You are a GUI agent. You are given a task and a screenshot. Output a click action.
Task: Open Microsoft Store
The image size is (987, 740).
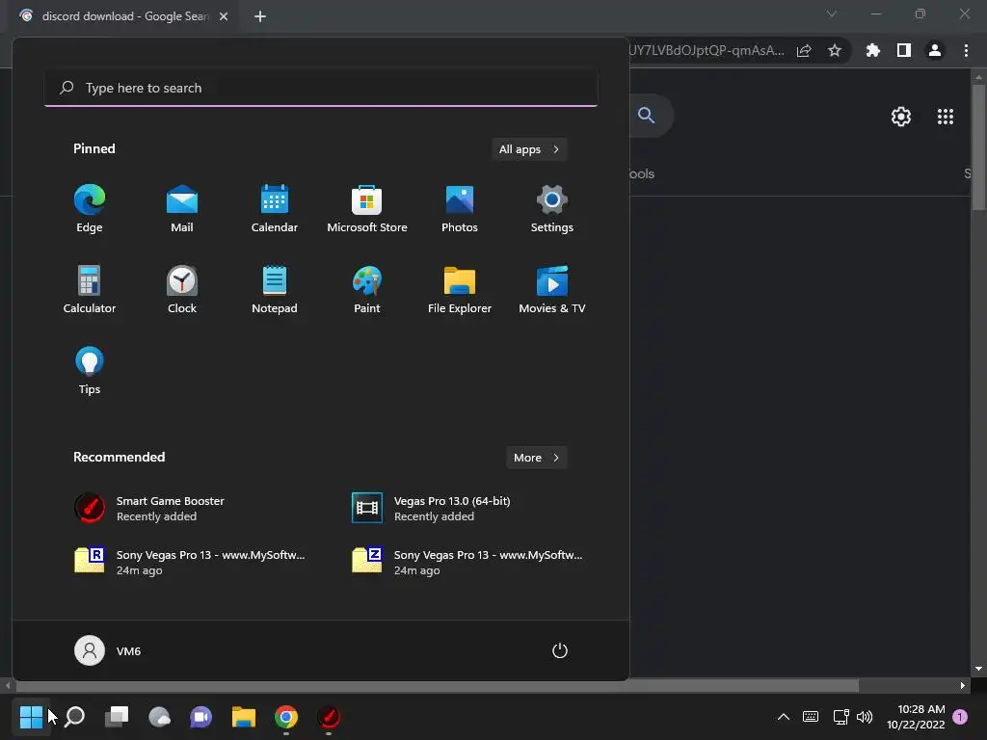pyautogui.click(x=367, y=209)
